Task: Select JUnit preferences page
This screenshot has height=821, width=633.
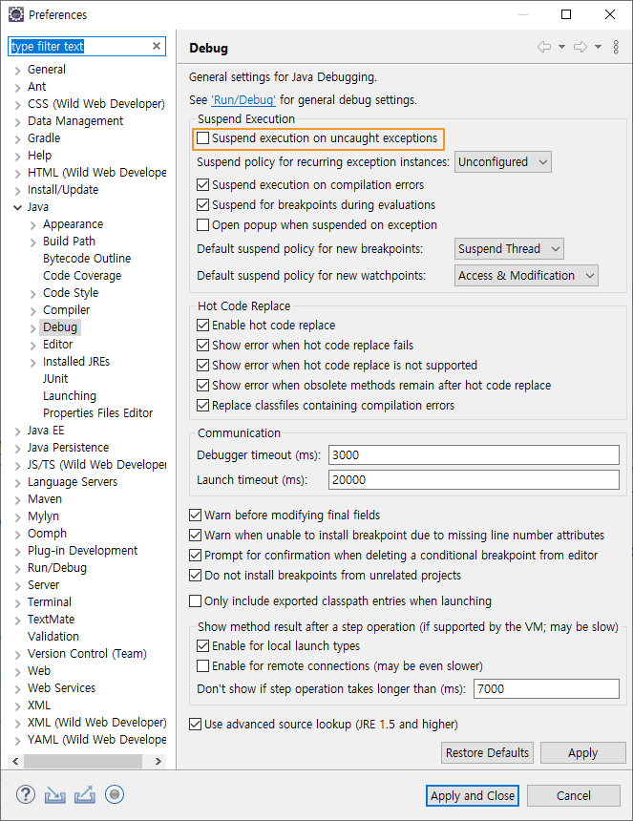Action: [x=55, y=379]
